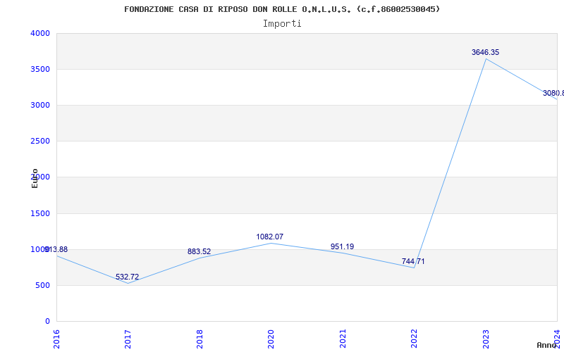Select the 1082.07 data label
The width and height of the screenshot is (564, 352).
pos(270,237)
